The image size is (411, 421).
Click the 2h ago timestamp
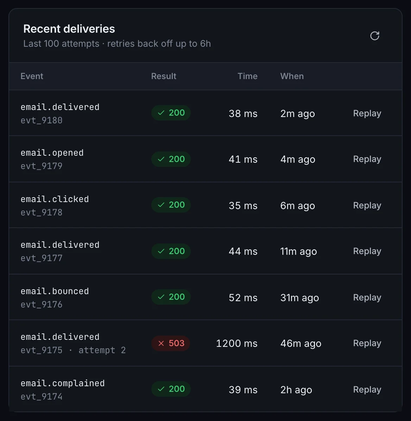[x=296, y=390]
